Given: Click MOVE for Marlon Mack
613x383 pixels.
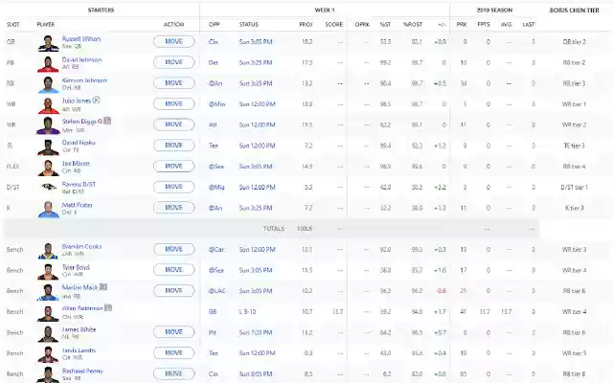Looking at the screenshot, I should click(x=174, y=290).
